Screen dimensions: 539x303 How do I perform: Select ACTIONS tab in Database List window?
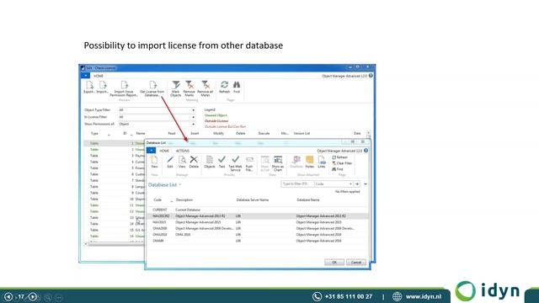[x=183, y=151]
